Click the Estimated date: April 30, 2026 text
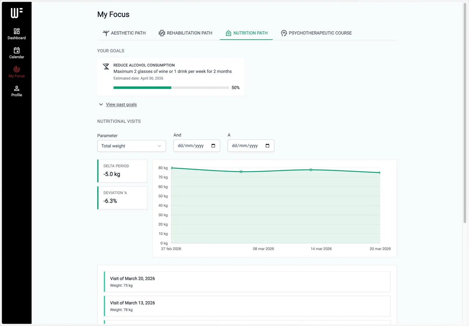This screenshot has width=469, height=326. point(138,78)
